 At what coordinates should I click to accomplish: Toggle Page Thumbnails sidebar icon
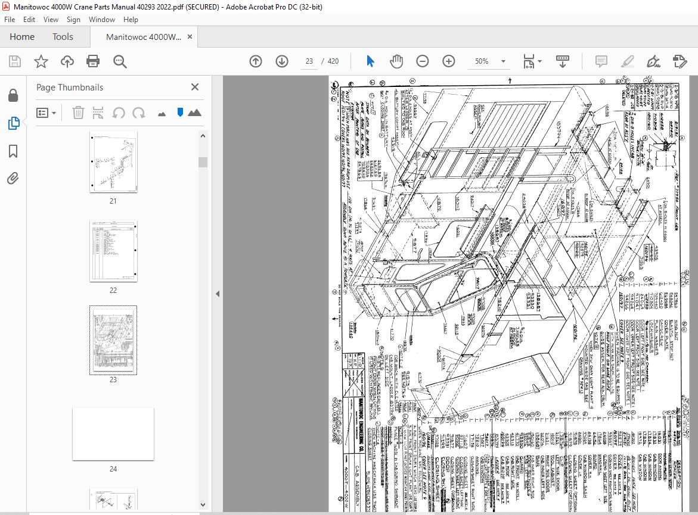pos(13,123)
